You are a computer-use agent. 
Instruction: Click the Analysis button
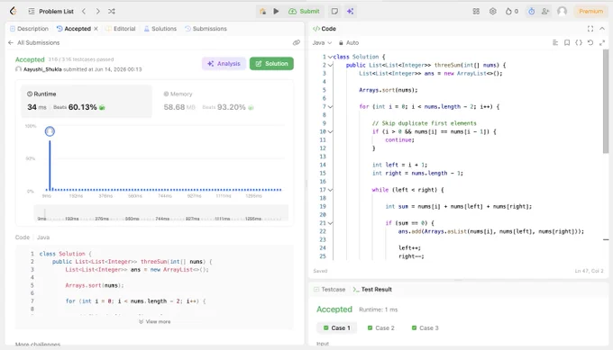point(224,64)
